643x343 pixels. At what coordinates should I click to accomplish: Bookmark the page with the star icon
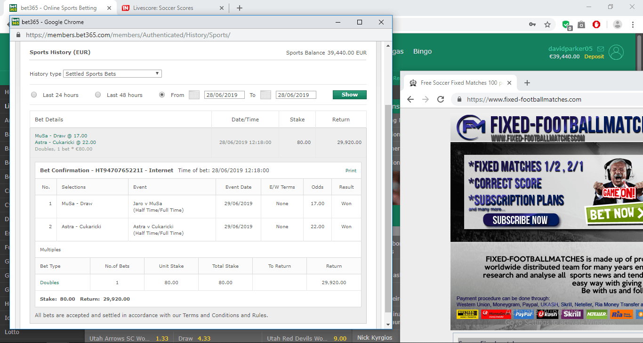547,24
